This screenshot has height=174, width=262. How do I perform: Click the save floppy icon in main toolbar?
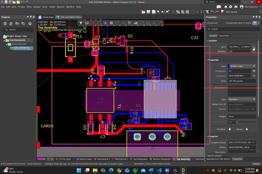(148, 12)
